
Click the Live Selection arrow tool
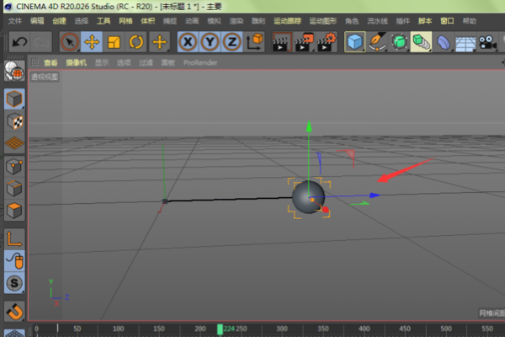click(70, 41)
